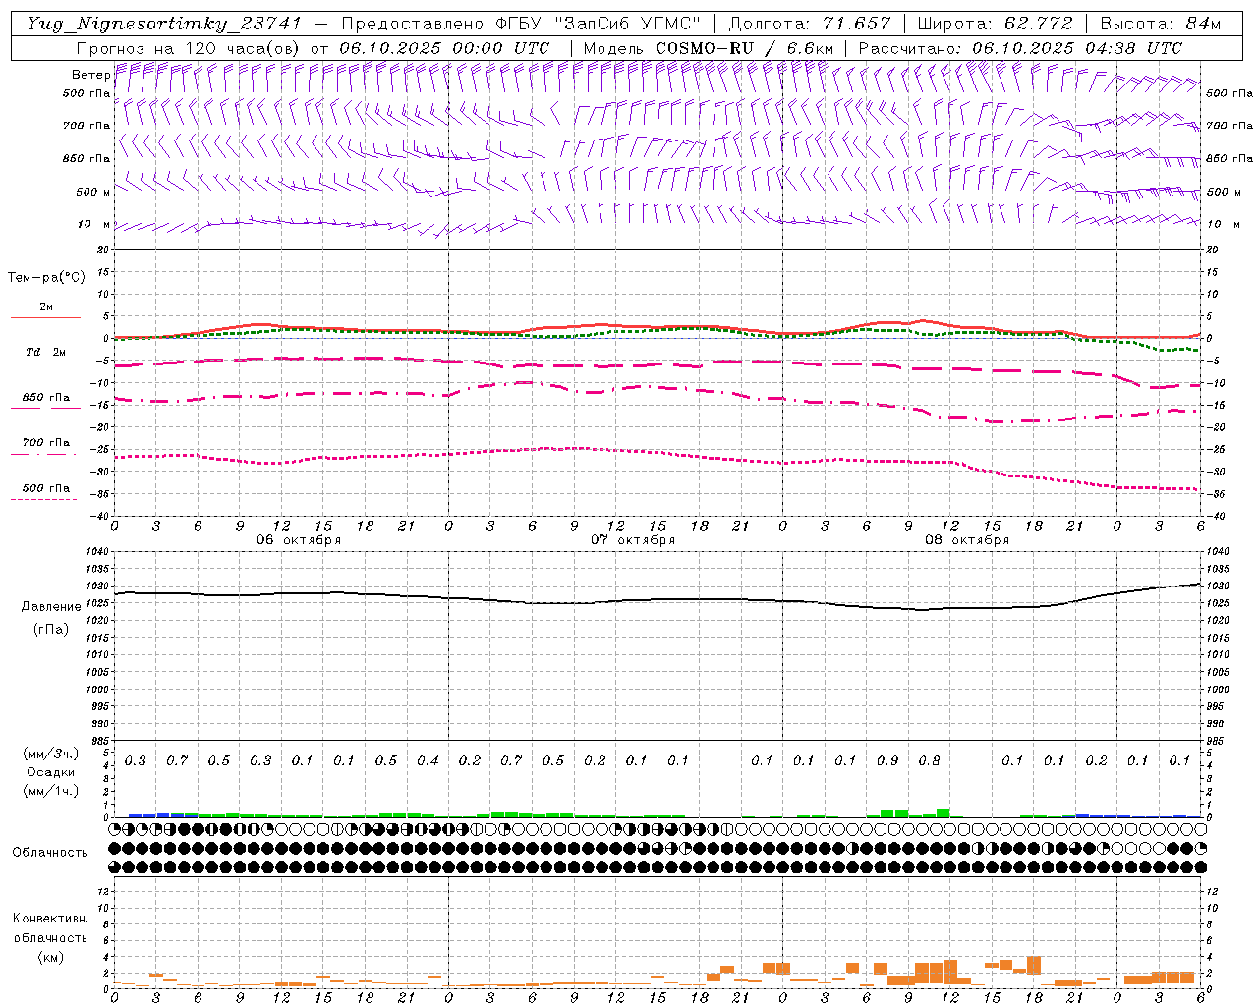Click the Долгота: 71.657 header field

[810, 24]
